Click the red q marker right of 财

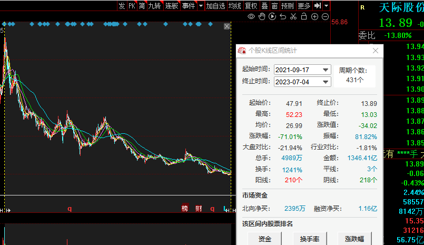pos(212,209)
